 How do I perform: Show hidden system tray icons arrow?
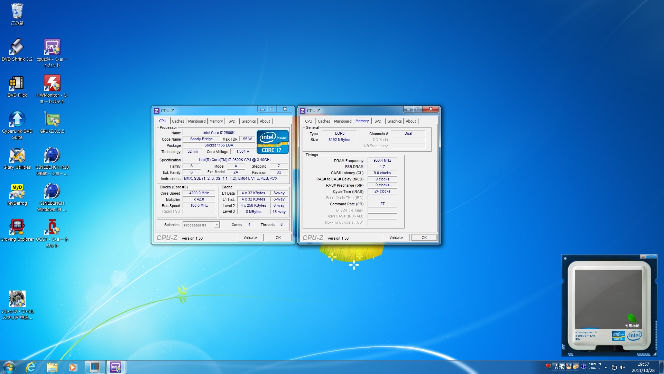[606, 367]
